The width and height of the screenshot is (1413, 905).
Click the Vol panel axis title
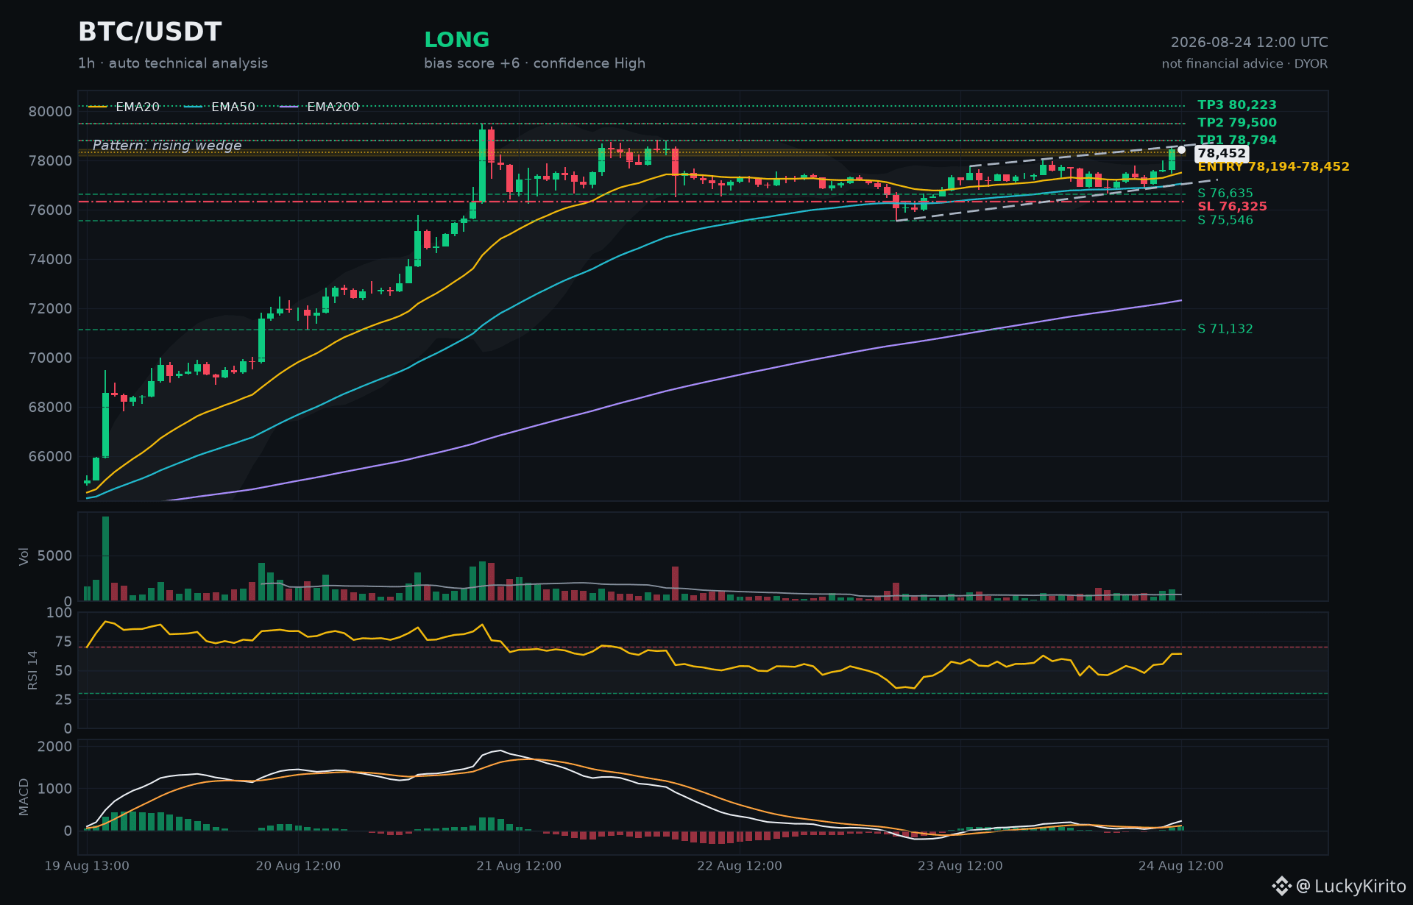24,556
